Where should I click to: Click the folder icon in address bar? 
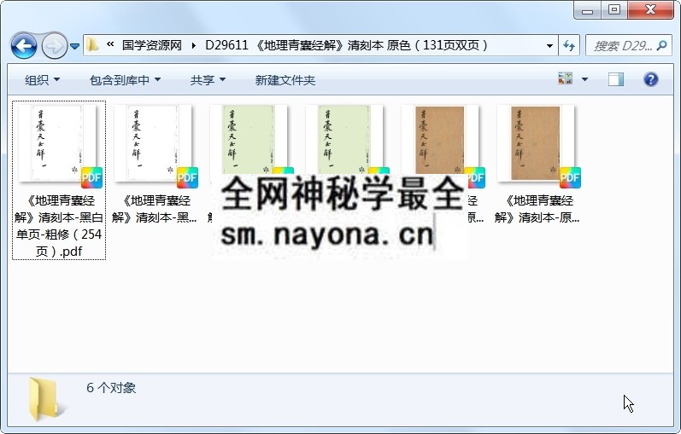tap(92, 44)
